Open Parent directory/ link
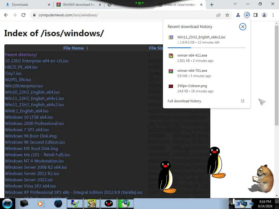This screenshot has width=279, height=209. pyautogui.click(x=21, y=54)
